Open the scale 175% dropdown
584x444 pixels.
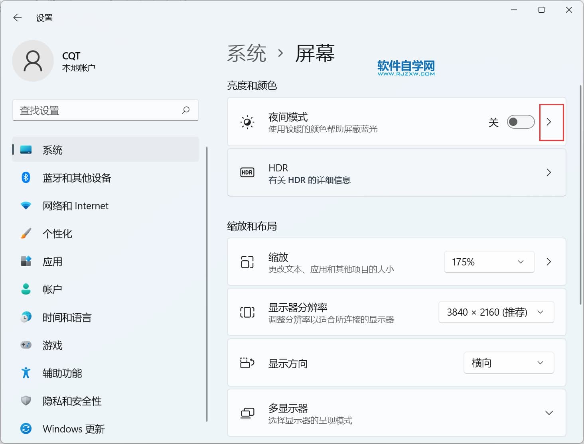(x=489, y=262)
